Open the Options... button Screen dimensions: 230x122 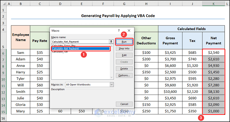124,75
